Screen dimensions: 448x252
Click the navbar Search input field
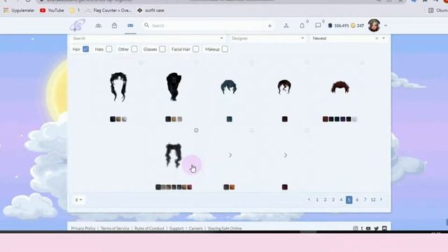207,25
